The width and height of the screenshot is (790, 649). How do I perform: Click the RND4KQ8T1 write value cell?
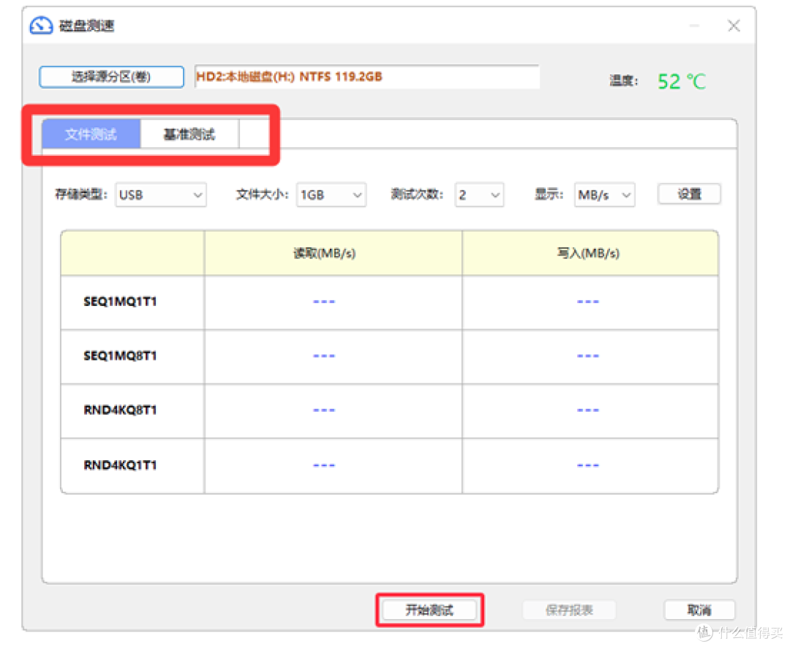590,411
